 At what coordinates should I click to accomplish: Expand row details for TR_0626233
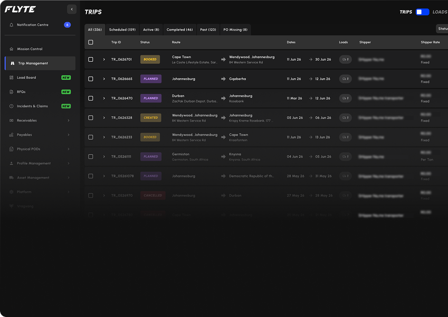tap(104, 137)
